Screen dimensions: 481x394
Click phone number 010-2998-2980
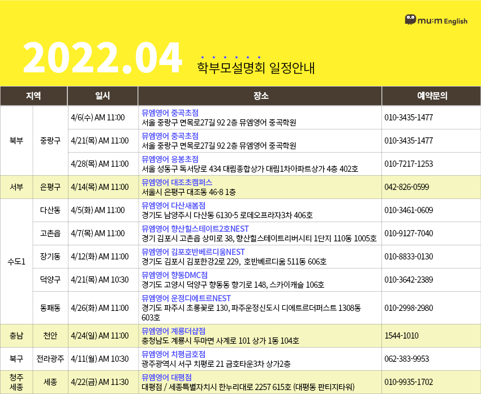pyautogui.click(x=409, y=308)
